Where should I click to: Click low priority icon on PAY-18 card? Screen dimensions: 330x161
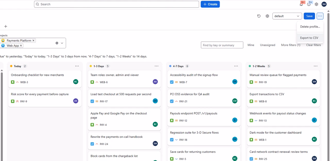(x=177, y=140)
